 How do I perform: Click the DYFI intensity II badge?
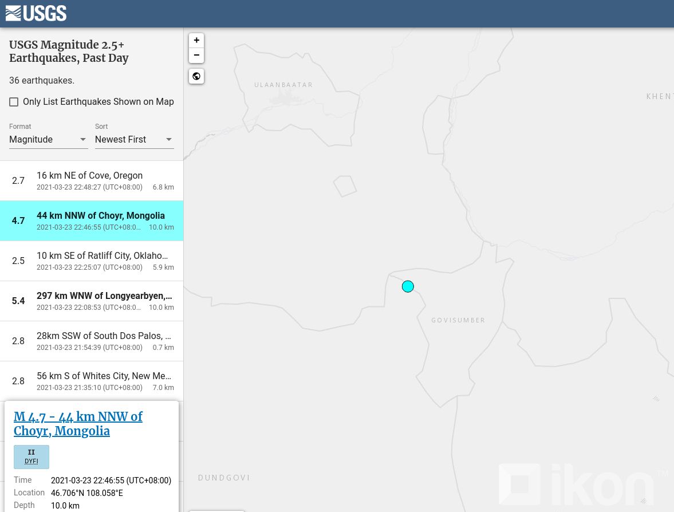pos(31,456)
